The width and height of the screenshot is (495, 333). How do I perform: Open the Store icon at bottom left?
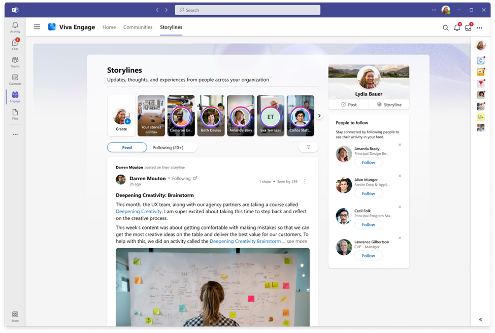(x=15, y=316)
